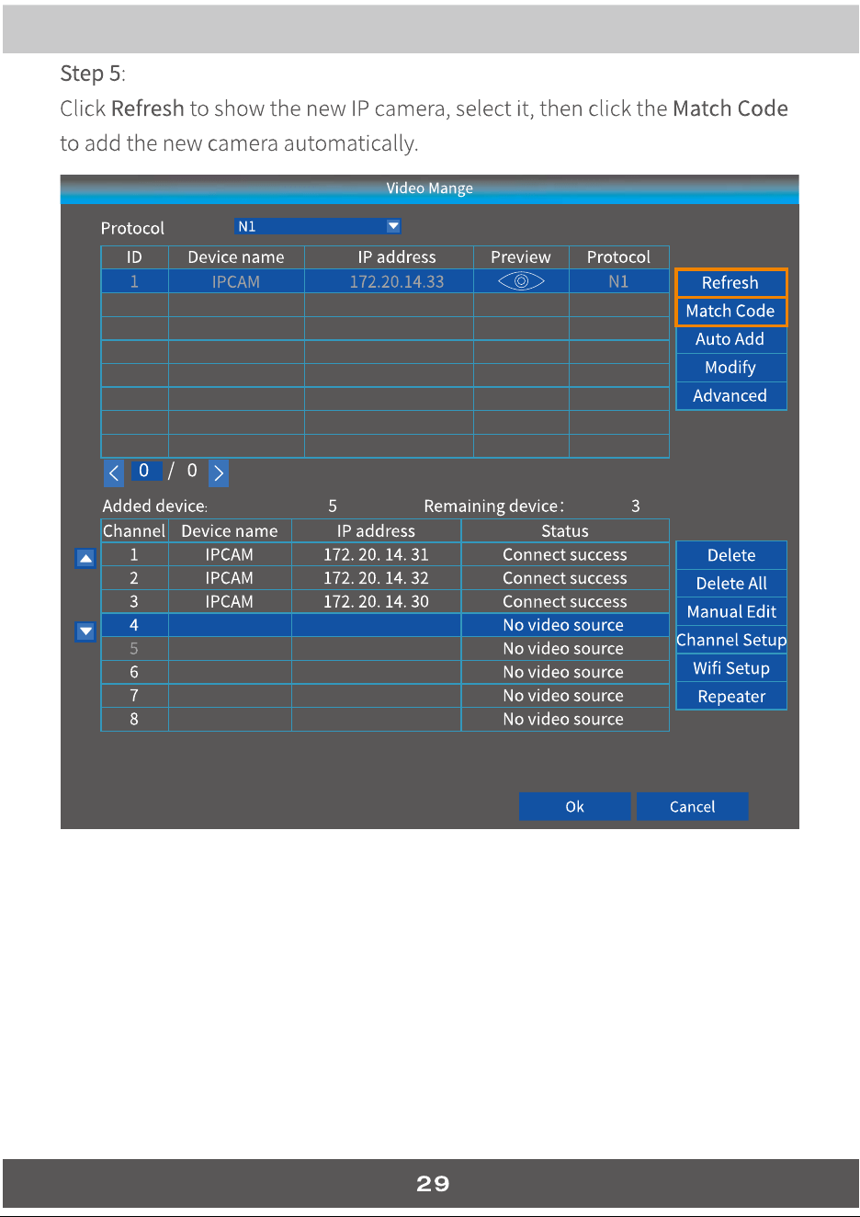Click the eye preview icon for IPCAM 172.20.14.33
Screen dimensions: 860x1217
(521, 281)
